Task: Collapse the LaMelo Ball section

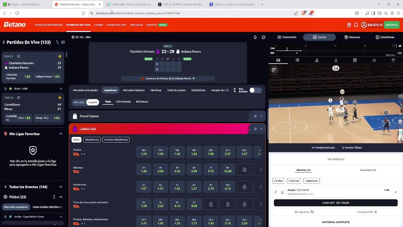Action: (261, 129)
